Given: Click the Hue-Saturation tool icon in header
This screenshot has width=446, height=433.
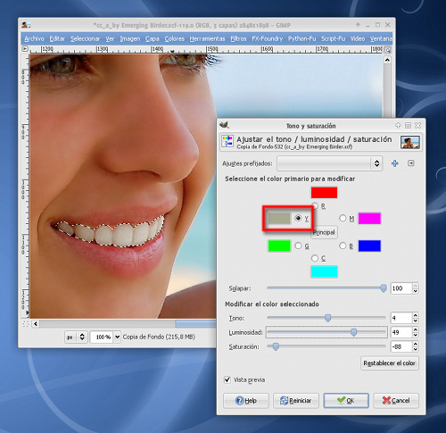Looking at the screenshot, I should click(227, 141).
